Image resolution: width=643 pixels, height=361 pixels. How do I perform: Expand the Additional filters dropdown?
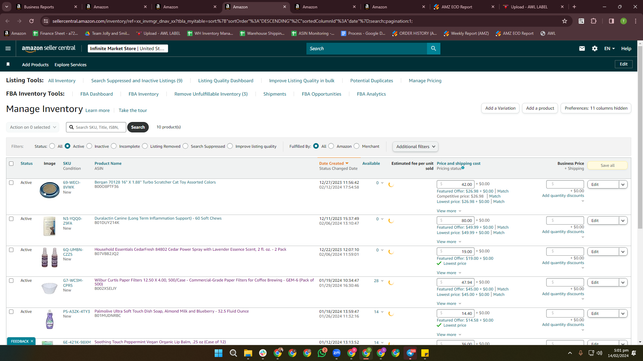pyautogui.click(x=415, y=146)
